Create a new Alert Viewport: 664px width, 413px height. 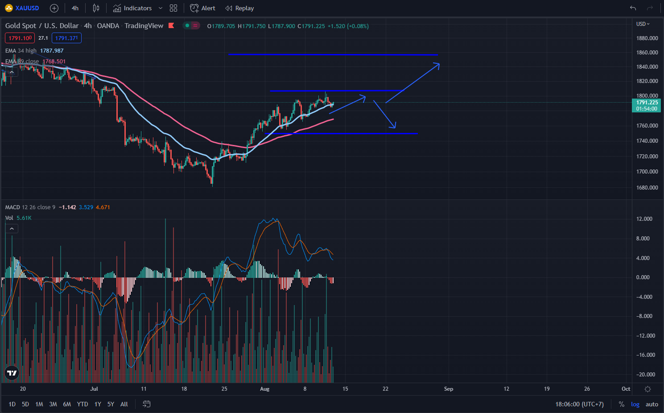click(x=202, y=8)
